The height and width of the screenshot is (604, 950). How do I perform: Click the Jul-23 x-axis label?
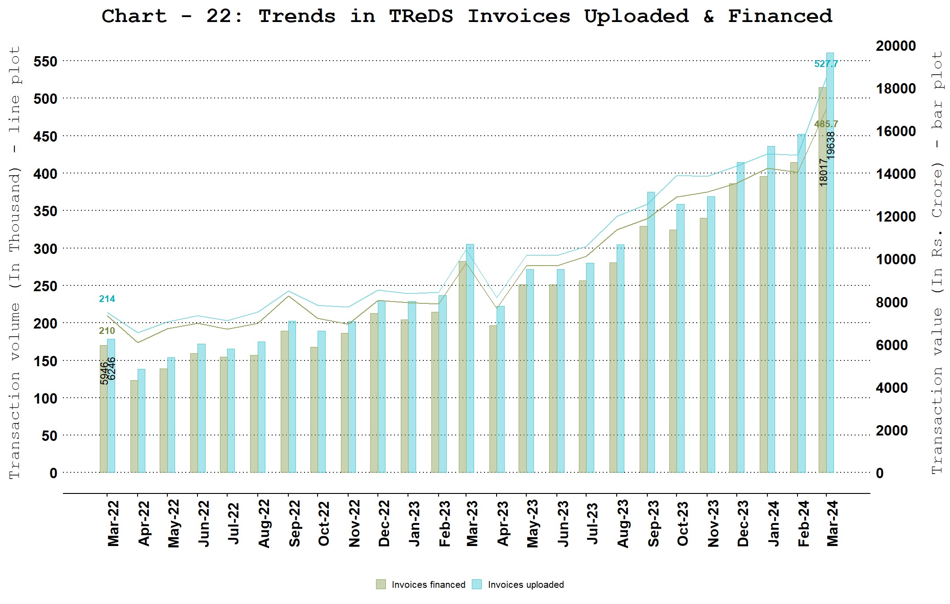tap(592, 524)
